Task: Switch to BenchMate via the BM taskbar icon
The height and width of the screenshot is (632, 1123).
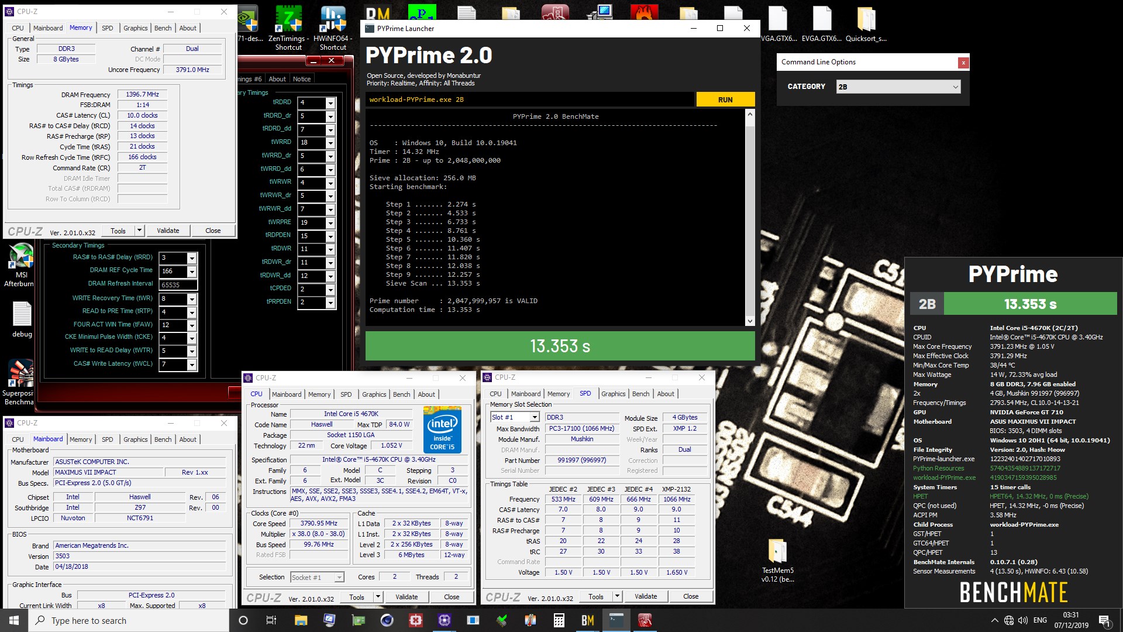Action: [588, 620]
